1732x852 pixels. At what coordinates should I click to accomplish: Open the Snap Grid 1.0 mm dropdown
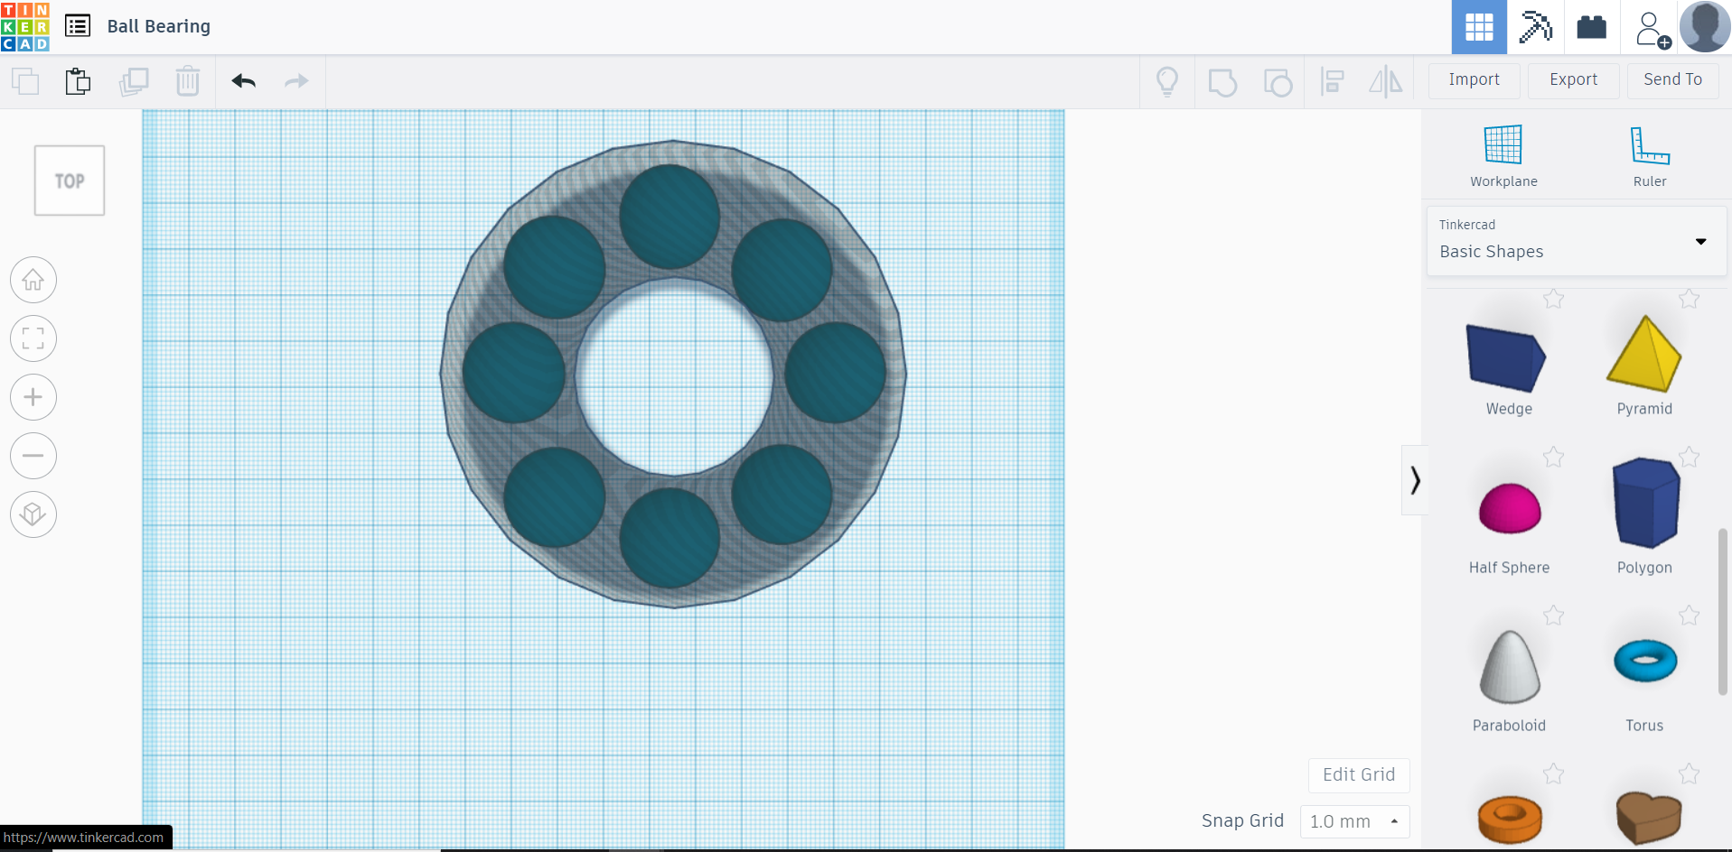[x=1354, y=821]
